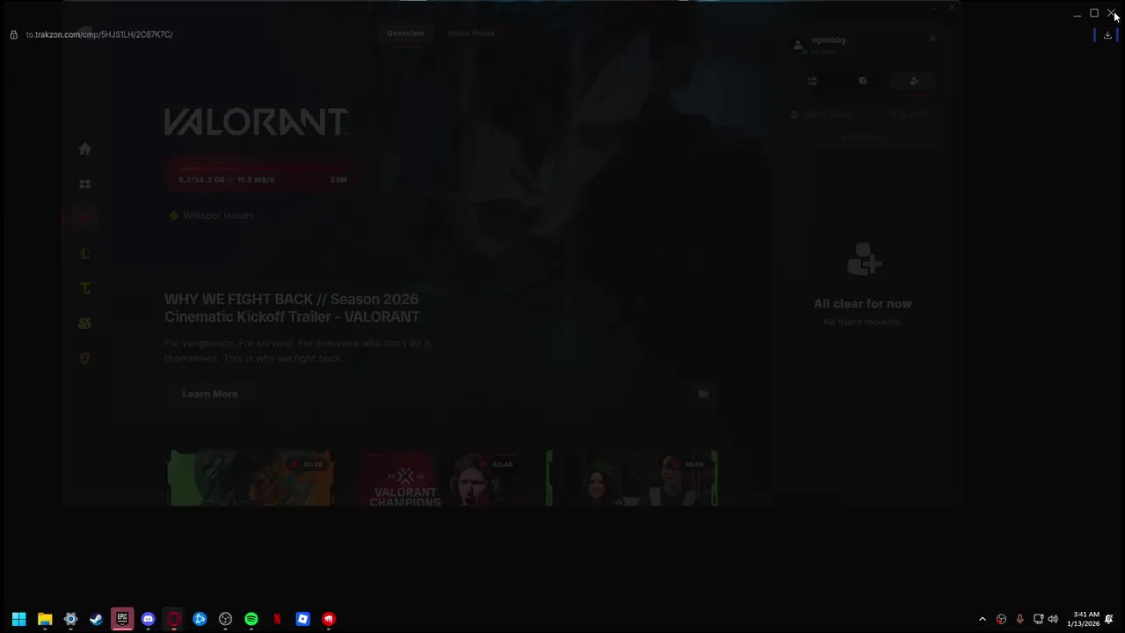
Task: Select the sixth game icon in Riot sidebar
Action: (x=84, y=324)
